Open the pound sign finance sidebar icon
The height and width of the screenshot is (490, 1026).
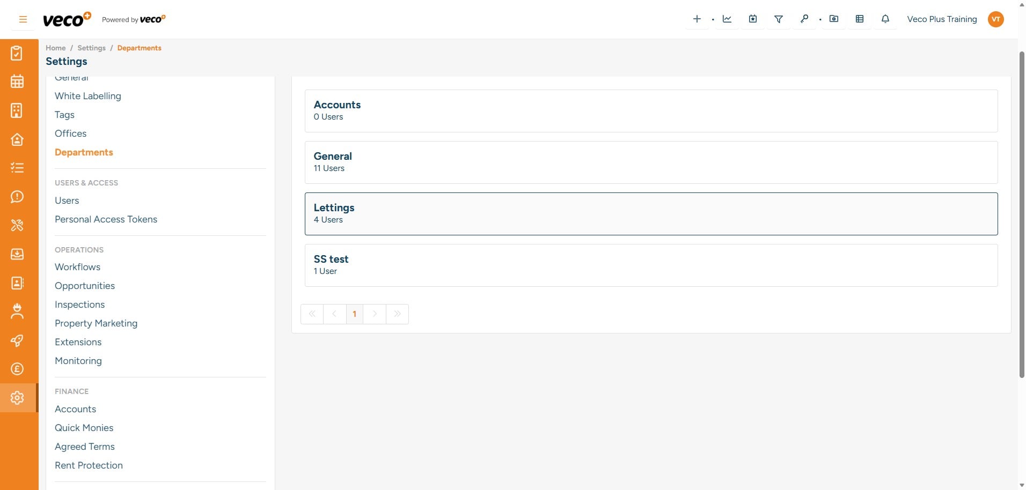17,369
